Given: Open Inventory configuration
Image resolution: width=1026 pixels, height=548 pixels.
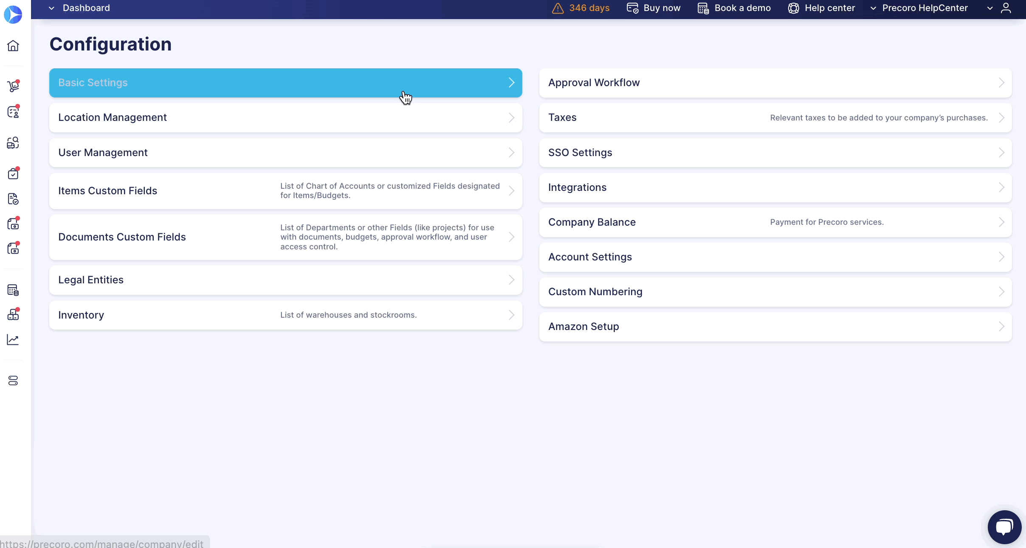Looking at the screenshot, I should pyautogui.click(x=285, y=315).
